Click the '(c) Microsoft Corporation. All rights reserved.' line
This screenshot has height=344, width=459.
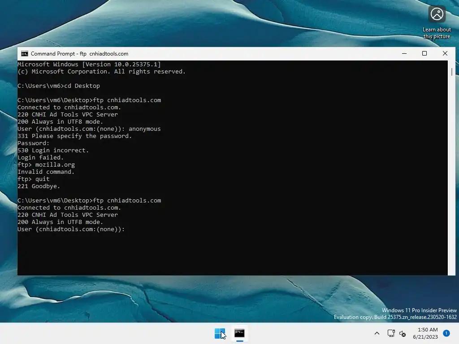[x=102, y=72]
